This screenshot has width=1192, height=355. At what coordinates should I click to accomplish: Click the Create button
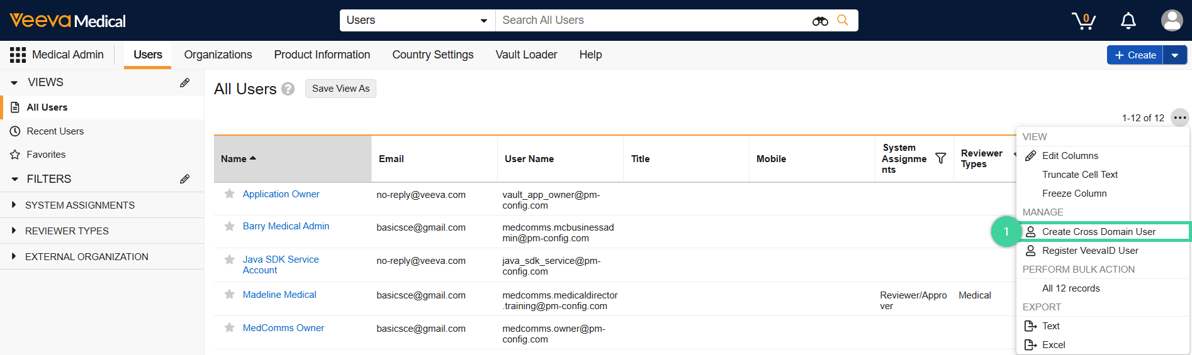click(x=1135, y=55)
